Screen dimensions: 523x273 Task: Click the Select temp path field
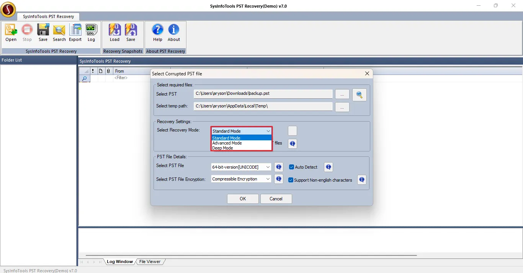(x=263, y=106)
